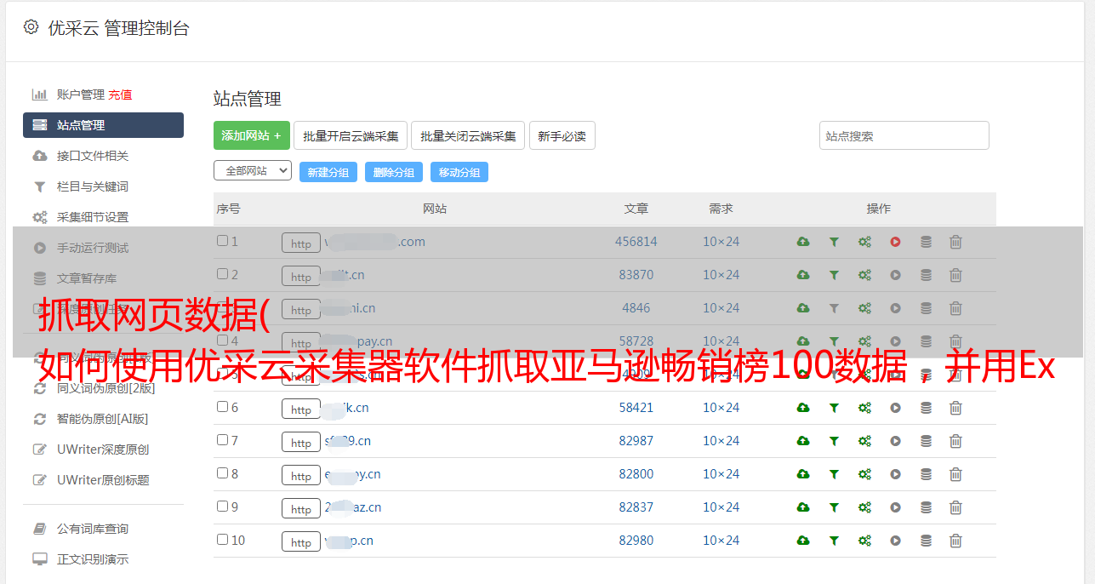The image size is (1095, 584).
Task: Open the 新手必读 button
Action: [562, 135]
